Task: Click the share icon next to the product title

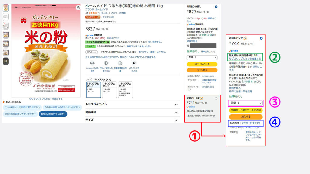Action: tap(78, 8)
